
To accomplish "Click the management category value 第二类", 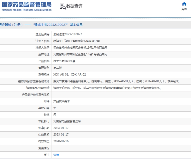I will pos(58,68).
